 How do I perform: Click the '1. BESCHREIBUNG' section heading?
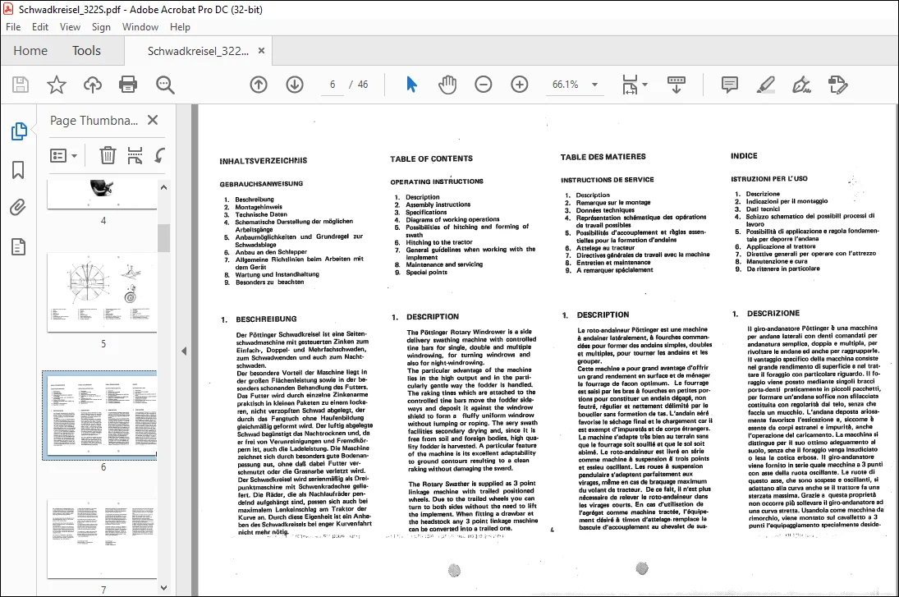259,319
